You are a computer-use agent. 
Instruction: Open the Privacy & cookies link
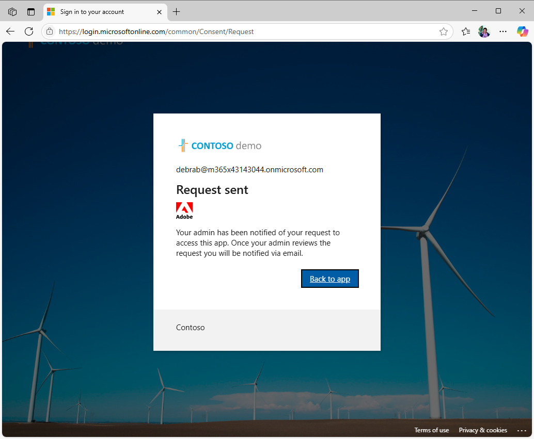(483, 430)
